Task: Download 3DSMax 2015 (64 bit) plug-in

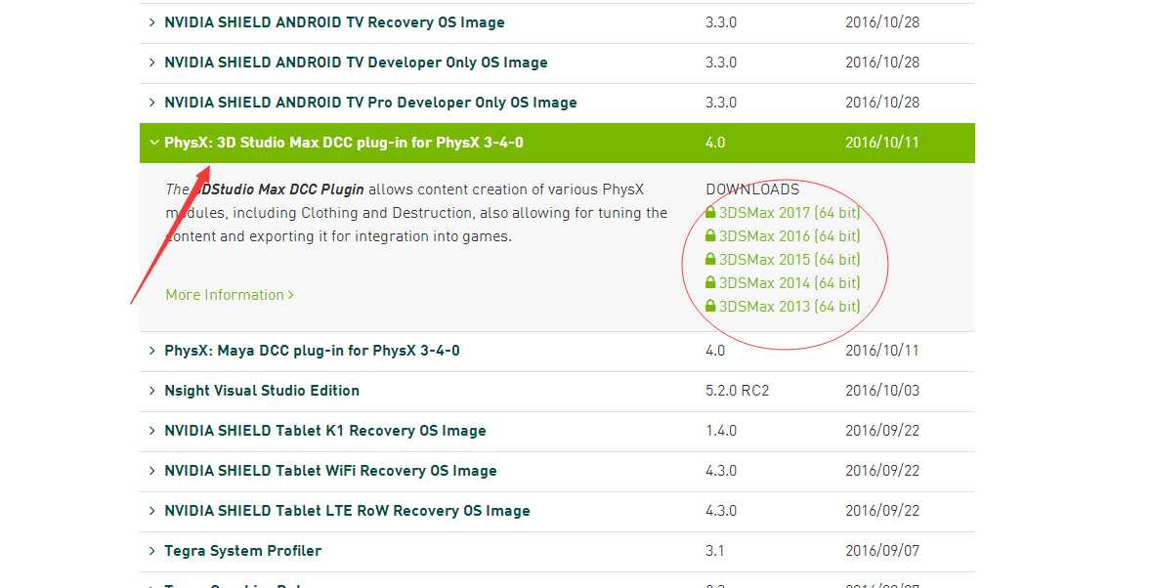Action: (789, 260)
